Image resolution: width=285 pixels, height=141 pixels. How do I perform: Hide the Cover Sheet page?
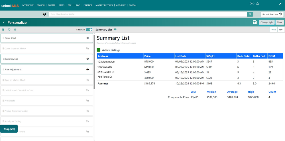pyautogui.click(x=87, y=38)
